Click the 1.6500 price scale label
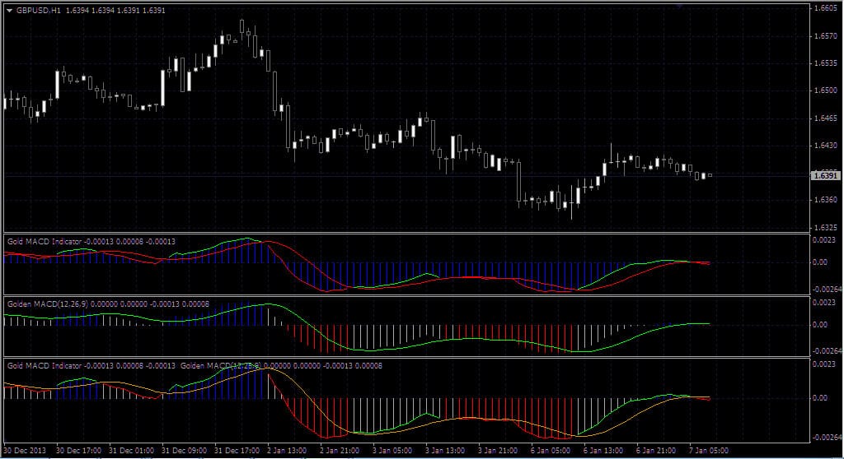 point(824,90)
